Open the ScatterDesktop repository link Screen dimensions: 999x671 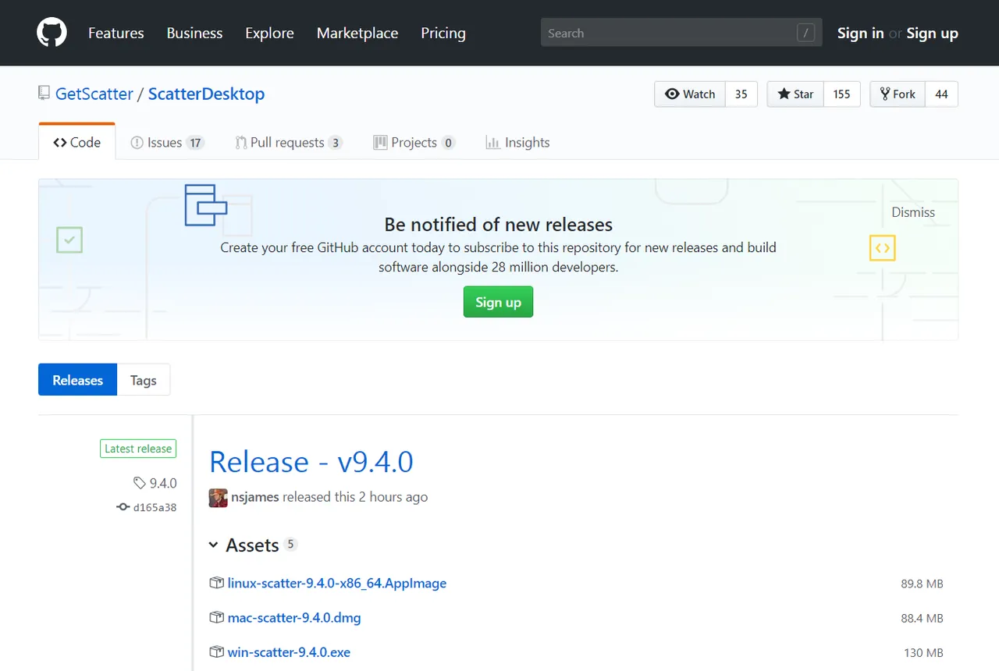206,94
